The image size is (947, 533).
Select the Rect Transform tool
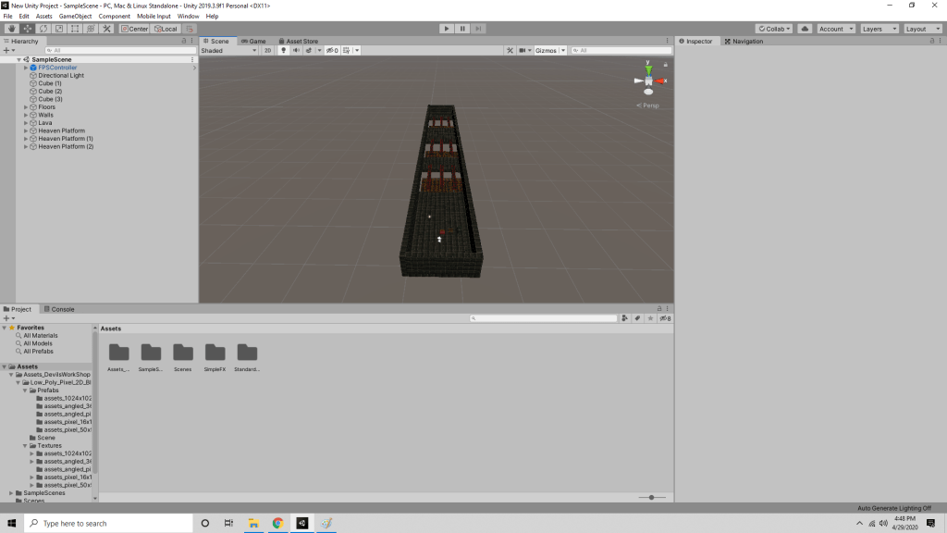coord(75,29)
